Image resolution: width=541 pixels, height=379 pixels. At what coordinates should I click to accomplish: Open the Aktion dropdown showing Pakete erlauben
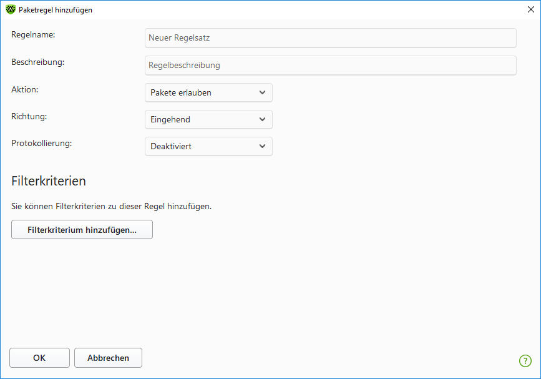click(x=208, y=92)
